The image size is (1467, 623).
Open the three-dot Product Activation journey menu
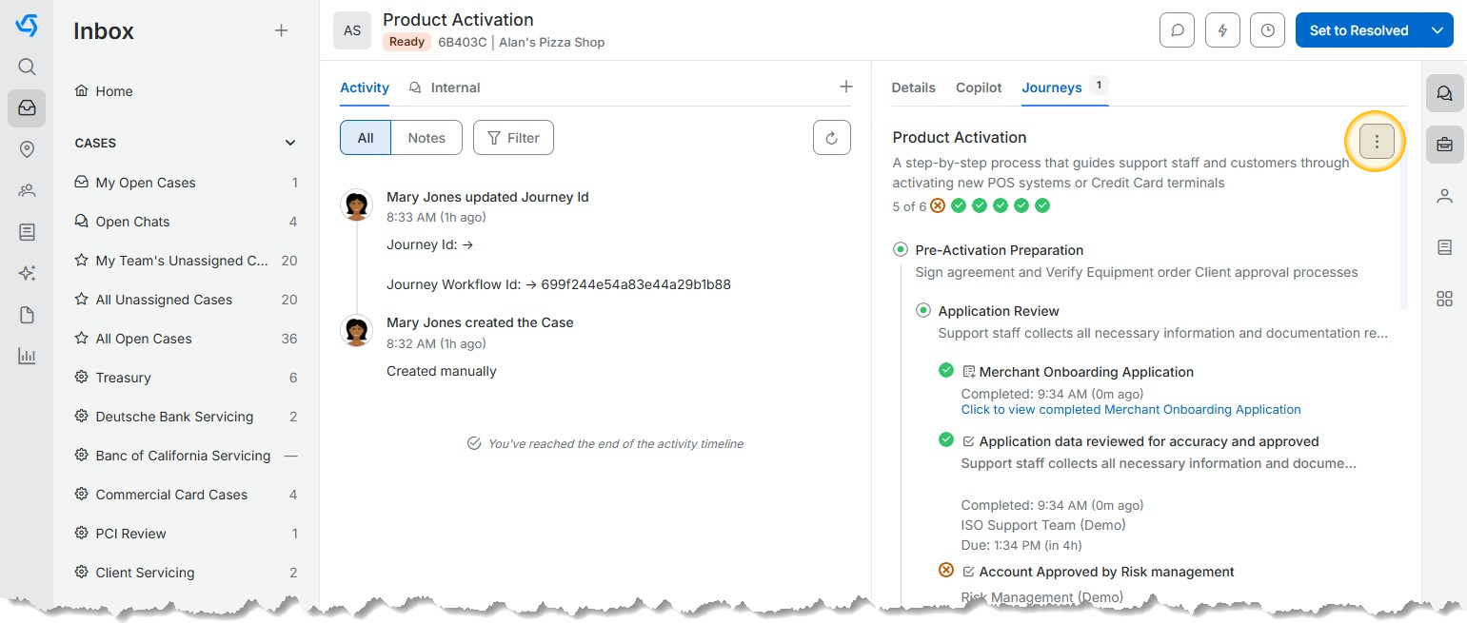point(1376,142)
